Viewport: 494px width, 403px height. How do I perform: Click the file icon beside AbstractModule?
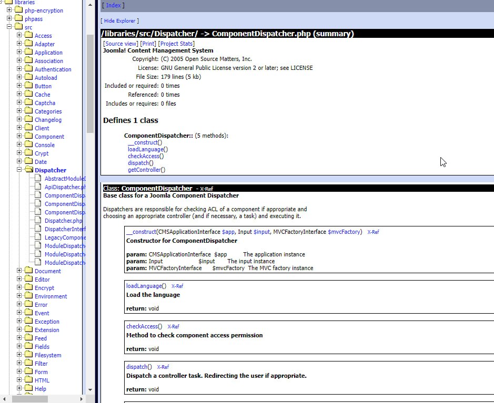[x=38, y=178]
